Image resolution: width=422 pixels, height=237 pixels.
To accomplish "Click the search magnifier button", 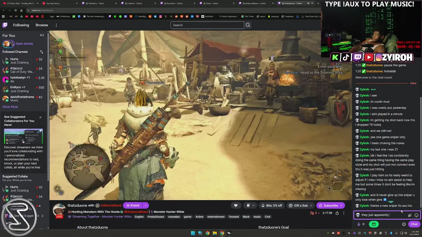I will tap(248, 25).
